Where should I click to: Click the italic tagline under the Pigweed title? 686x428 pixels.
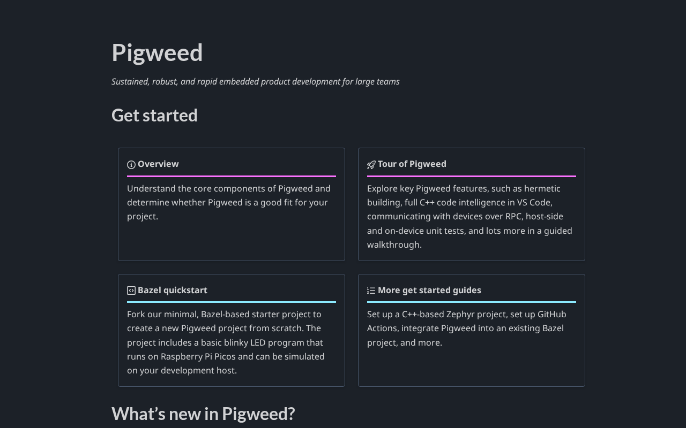(256, 82)
